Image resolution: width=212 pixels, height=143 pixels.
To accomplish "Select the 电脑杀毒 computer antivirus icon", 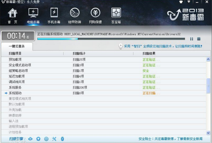I will click(x=33, y=16).
